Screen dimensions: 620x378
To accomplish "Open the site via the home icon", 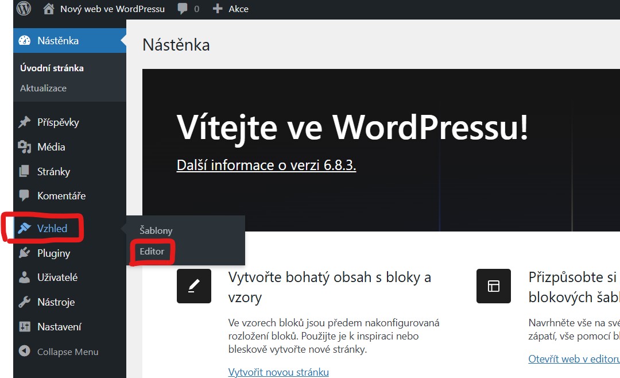I will click(x=49, y=8).
